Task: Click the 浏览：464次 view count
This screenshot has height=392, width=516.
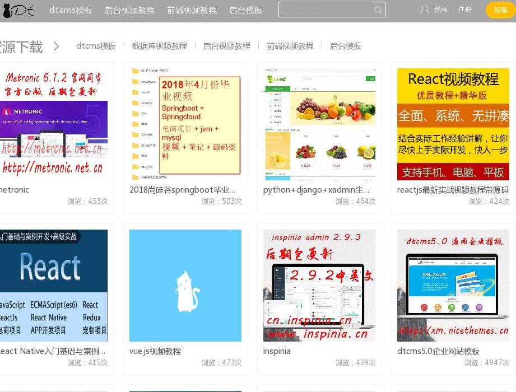Action: 355,201
